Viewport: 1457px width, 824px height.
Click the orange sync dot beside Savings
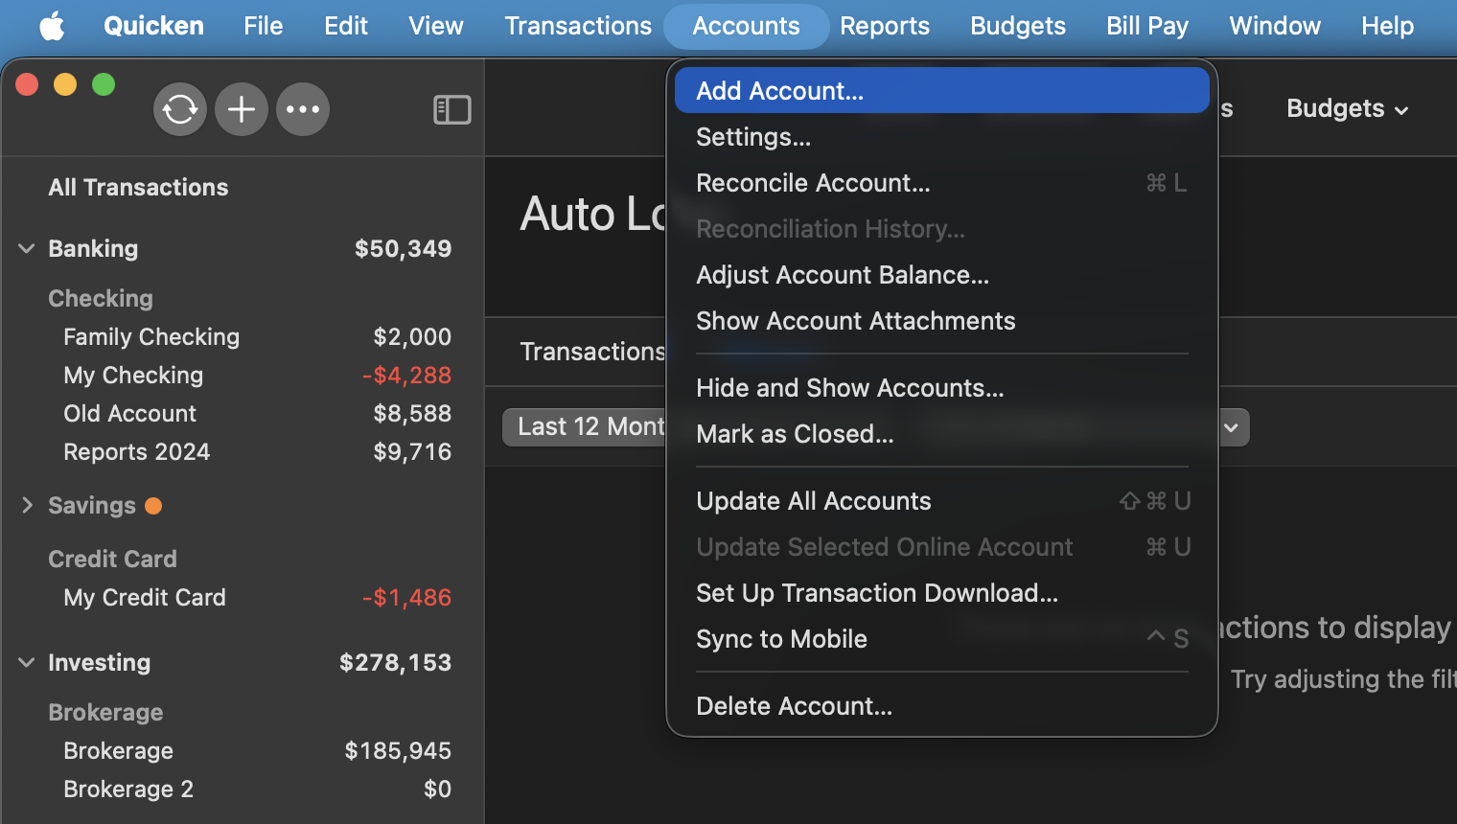[x=153, y=505]
